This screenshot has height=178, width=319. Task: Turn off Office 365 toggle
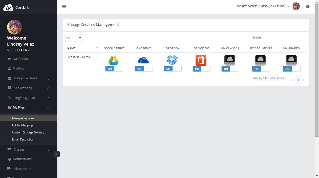click(201, 69)
